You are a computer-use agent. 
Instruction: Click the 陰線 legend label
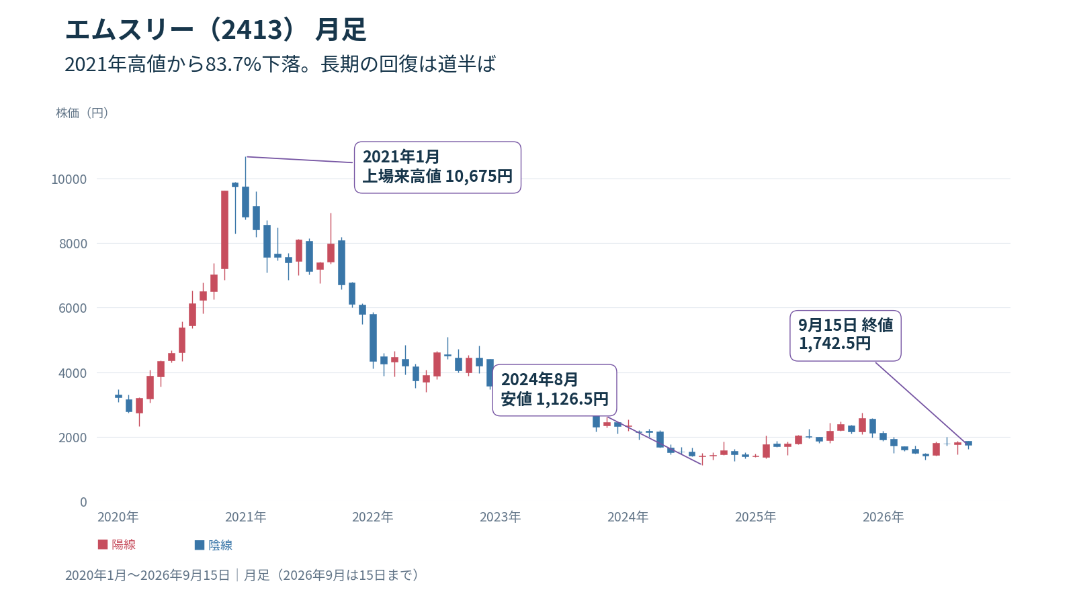tap(220, 545)
